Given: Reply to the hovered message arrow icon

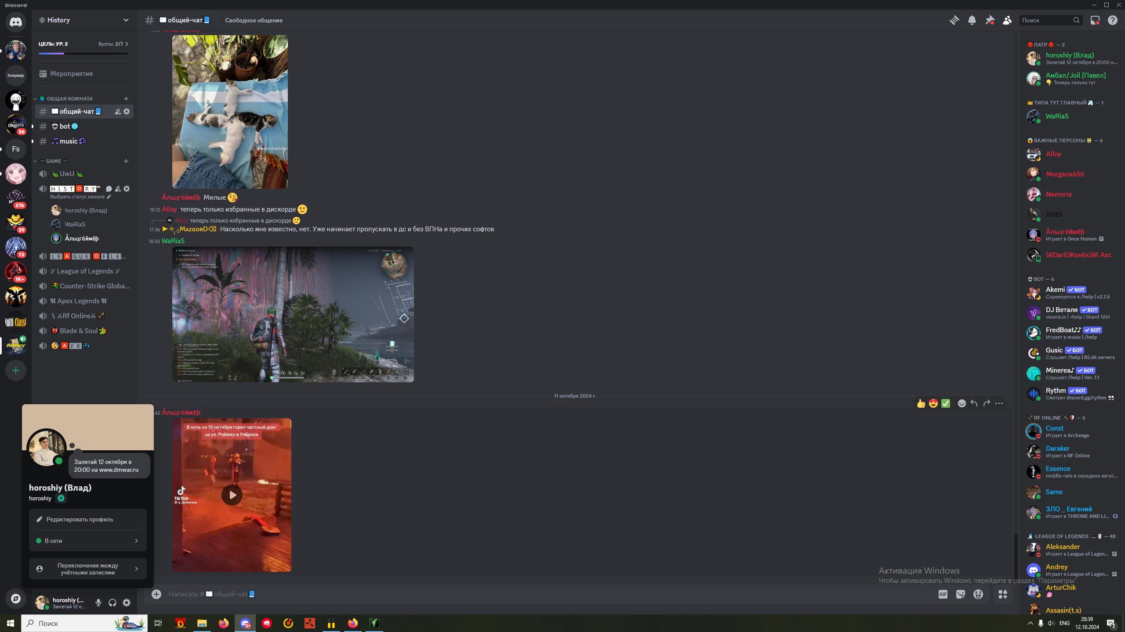Looking at the screenshot, I should 974,403.
